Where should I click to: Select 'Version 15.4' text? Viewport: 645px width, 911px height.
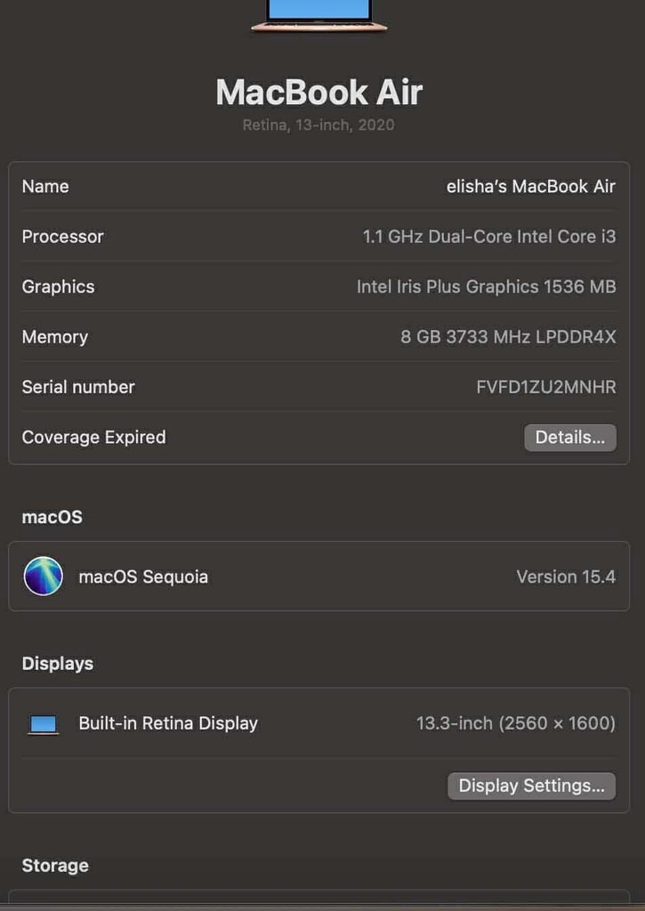566,576
